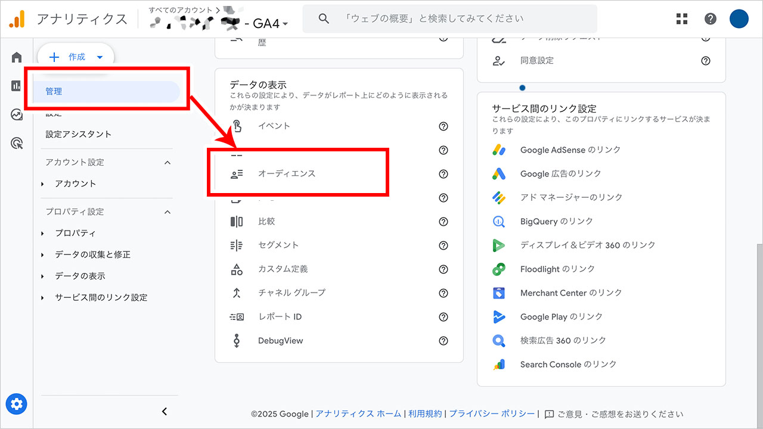
Task: Expand データの表示 in the sidebar
Action: click(42, 276)
